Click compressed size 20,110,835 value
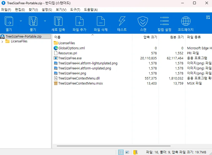Screen dimensions: 212x155 coord(149,58)
